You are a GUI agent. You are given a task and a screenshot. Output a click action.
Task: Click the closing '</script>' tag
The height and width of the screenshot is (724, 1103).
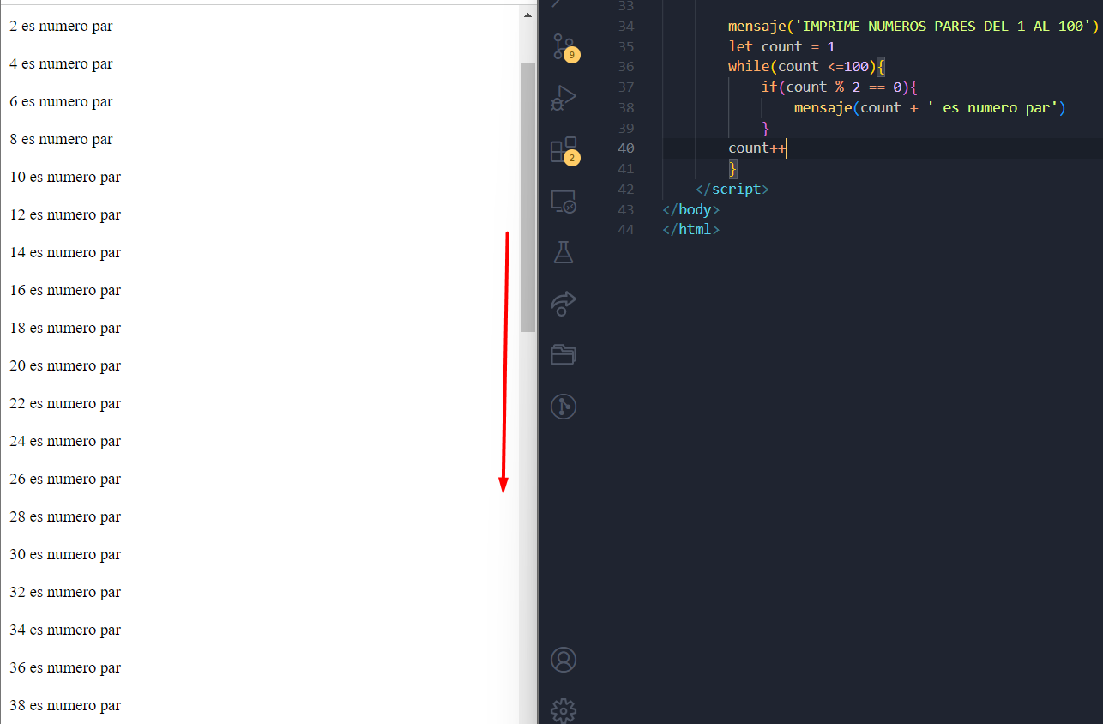coord(732,190)
